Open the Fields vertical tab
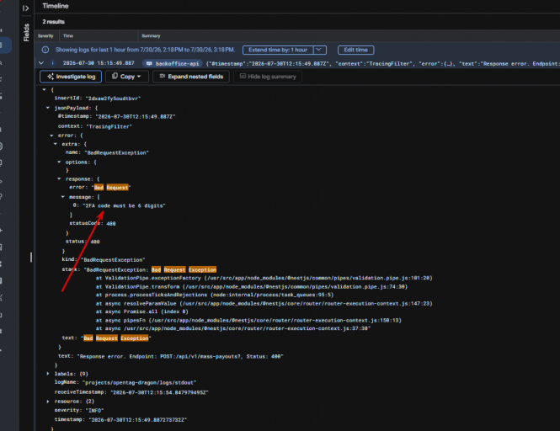 click(x=26, y=33)
